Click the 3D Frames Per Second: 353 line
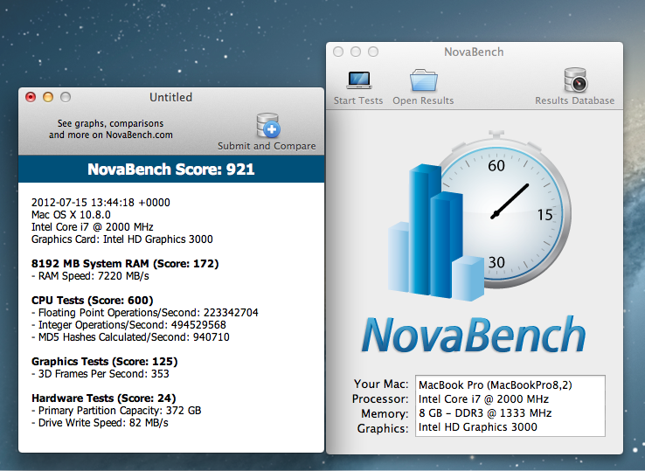The image size is (645, 471). [x=101, y=374]
